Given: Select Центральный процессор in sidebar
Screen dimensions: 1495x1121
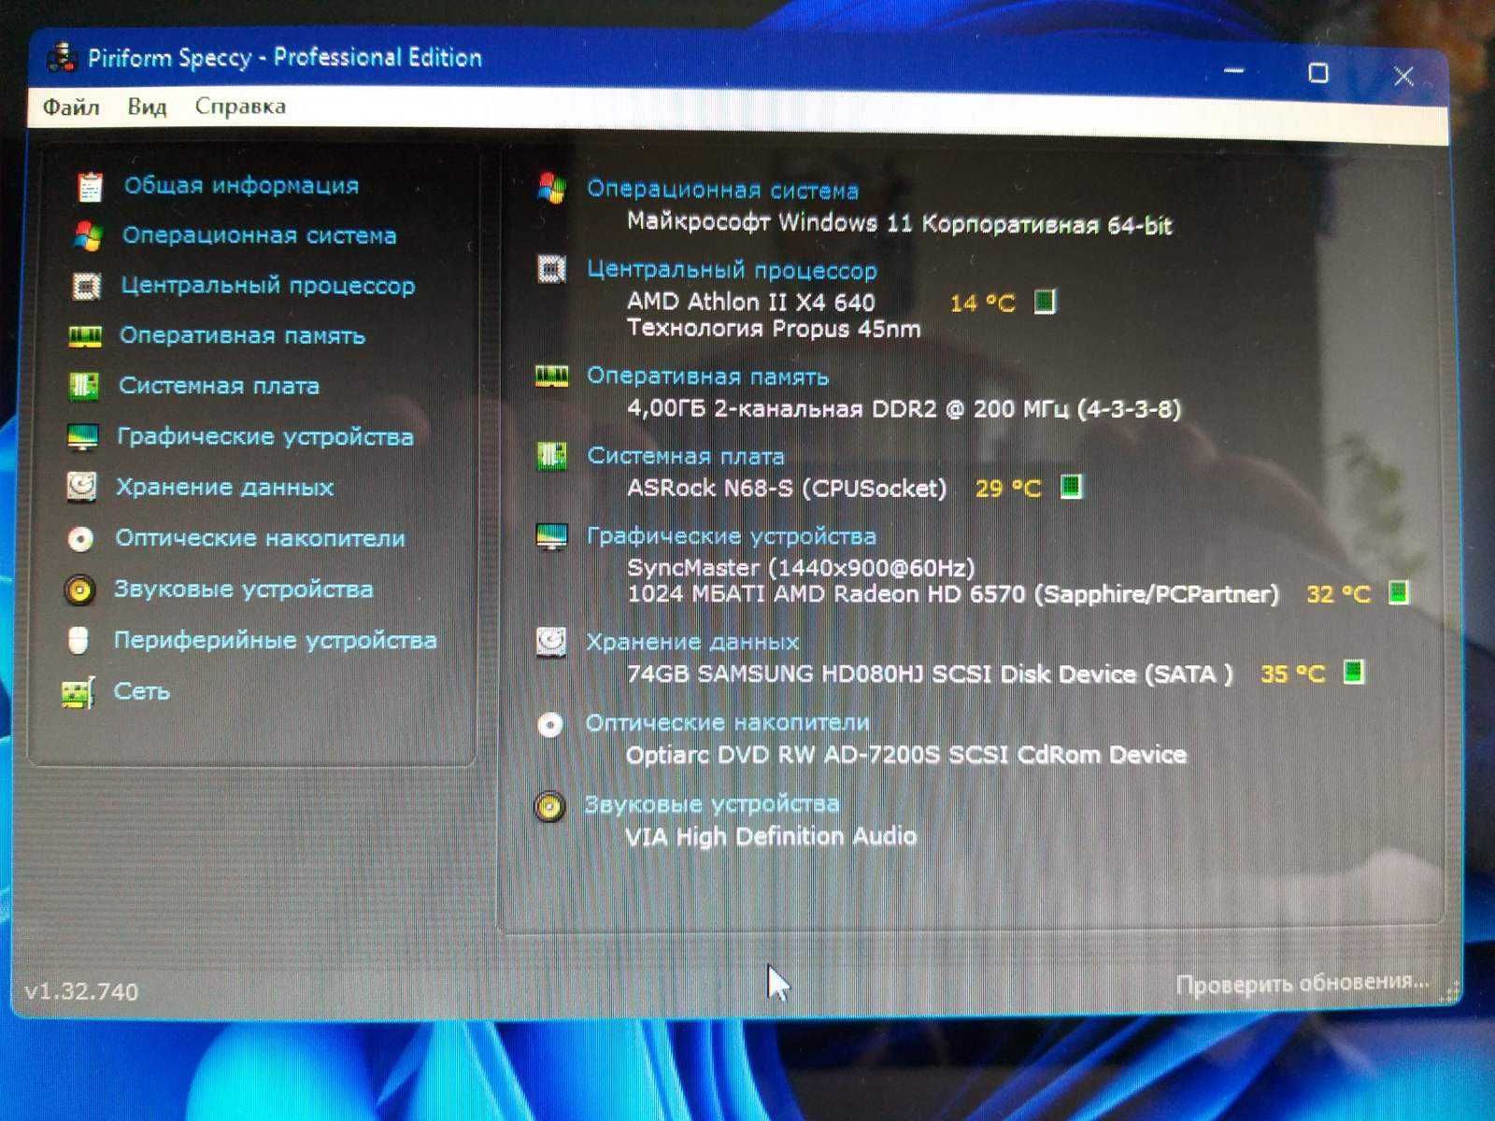Looking at the screenshot, I should click(x=267, y=286).
